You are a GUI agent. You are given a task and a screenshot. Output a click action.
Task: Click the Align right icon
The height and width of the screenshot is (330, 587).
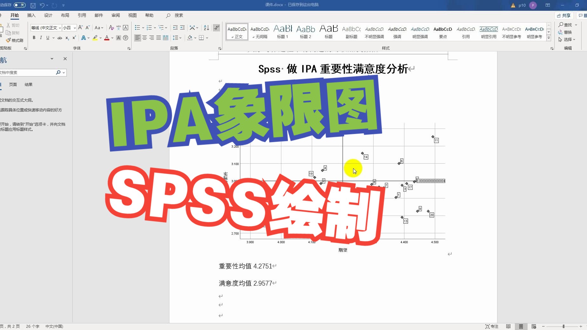[152, 38]
